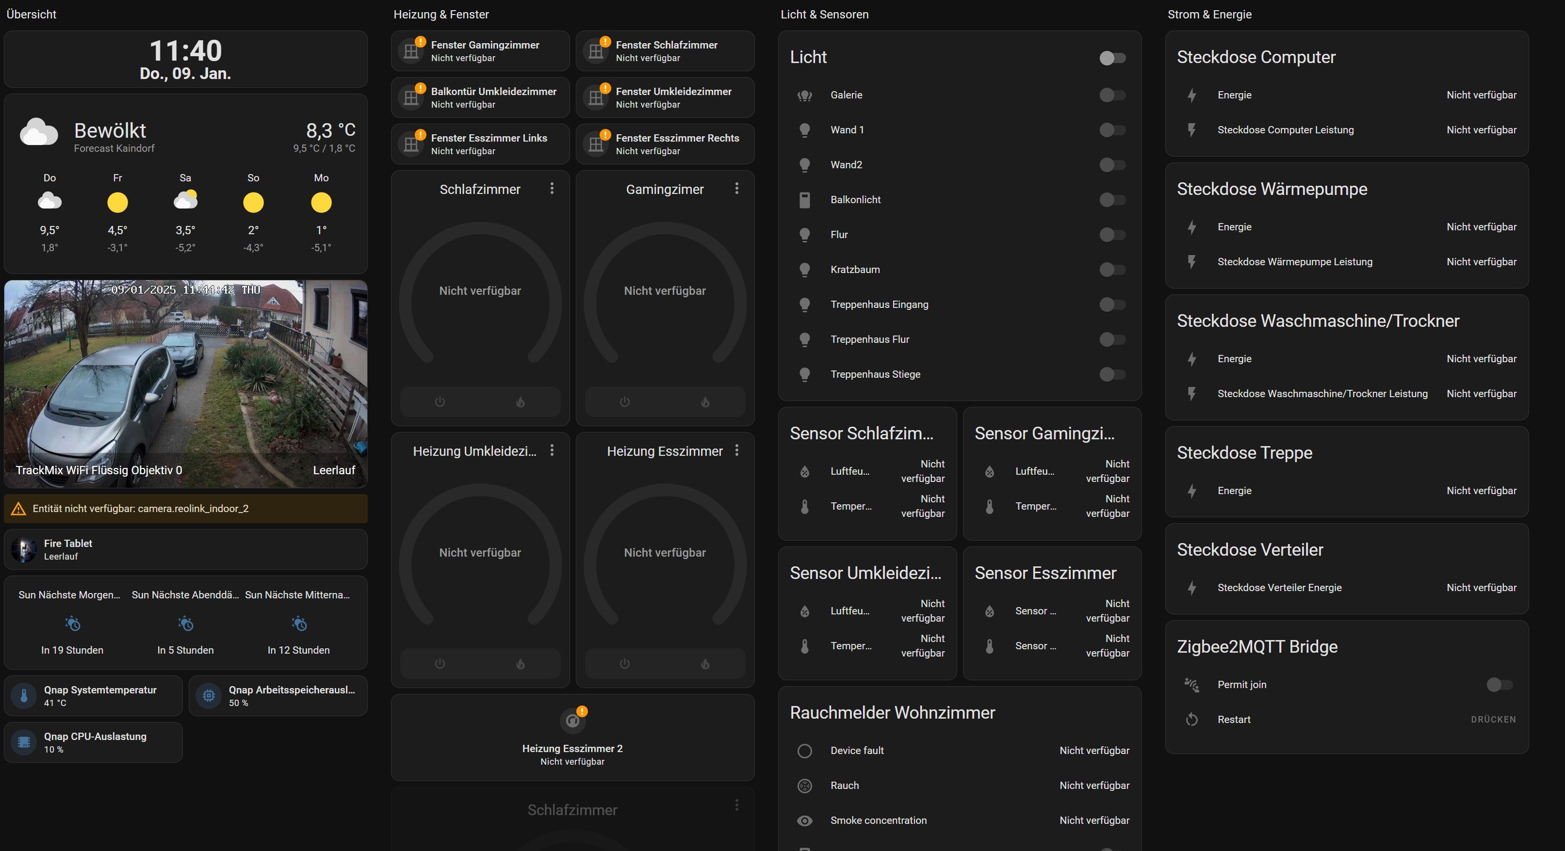Click the power icon on Gamingzimmer thermostat
1565x851 pixels.
click(623, 402)
